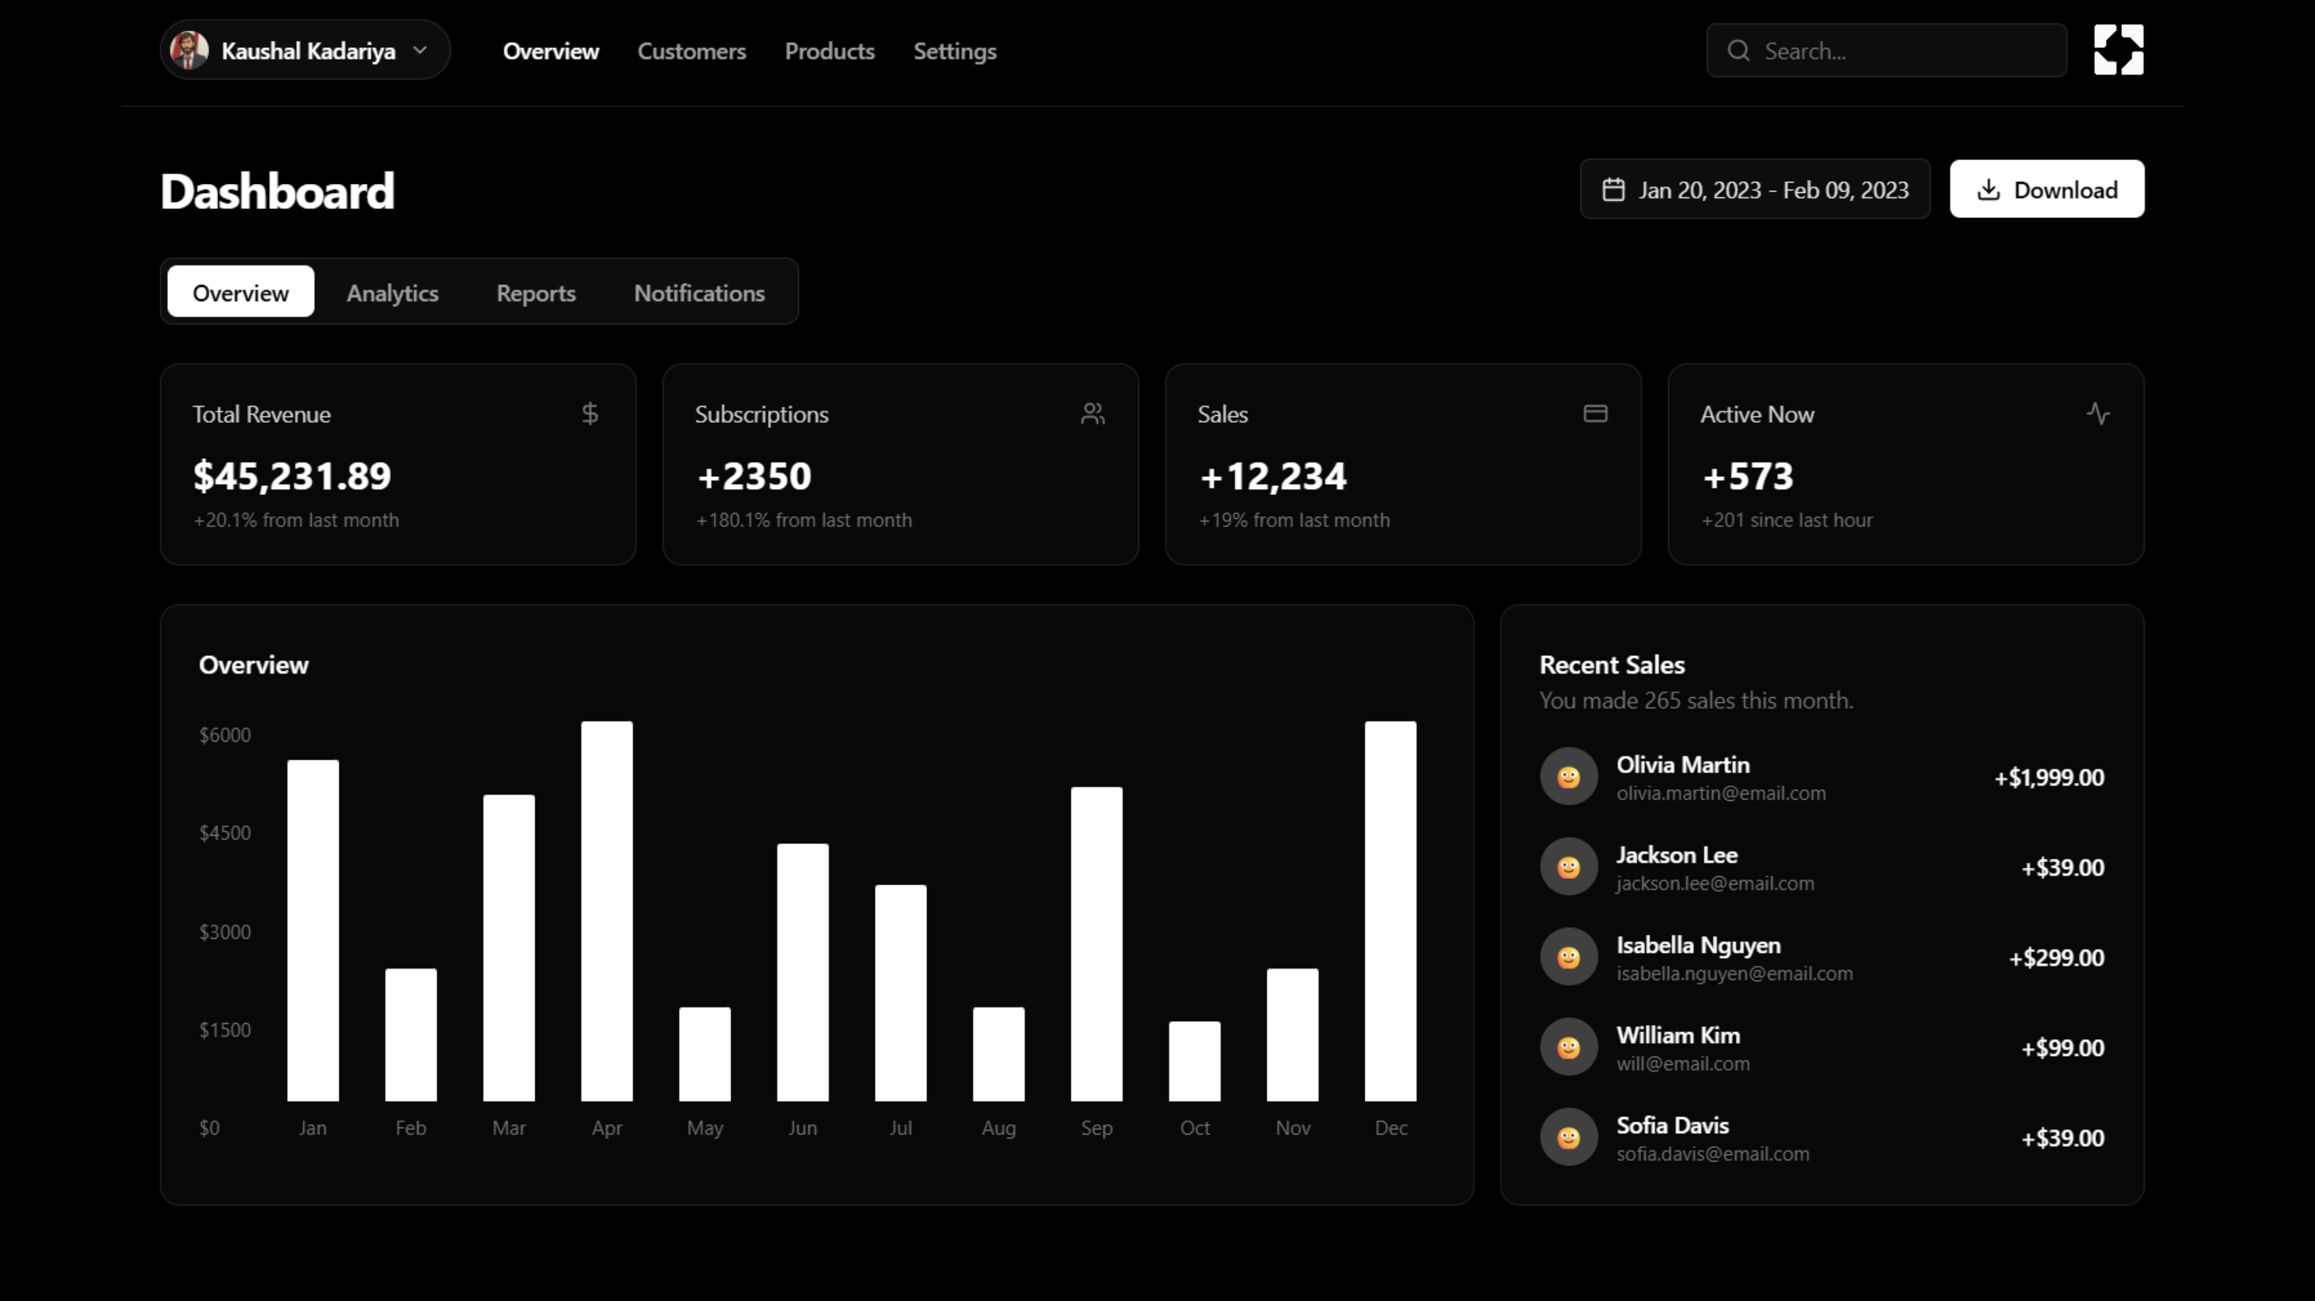Image resolution: width=2315 pixels, height=1301 pixels.
Task: Click the Jul bar in the Overview chart
Action: coord(901,993)
